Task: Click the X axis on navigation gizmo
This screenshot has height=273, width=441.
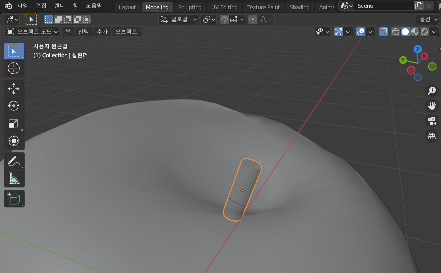Action: pos(424,56)
